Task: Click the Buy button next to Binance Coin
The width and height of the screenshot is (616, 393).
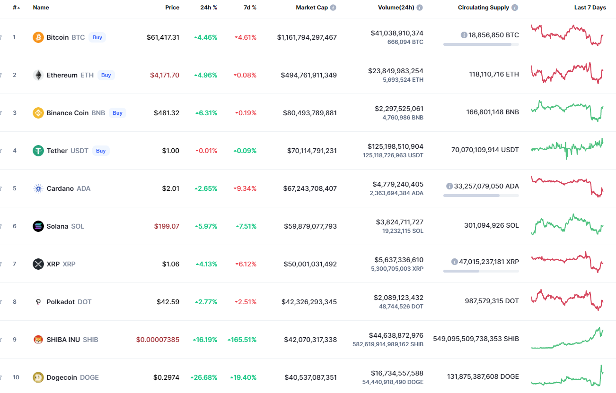Action: point(117,113)
